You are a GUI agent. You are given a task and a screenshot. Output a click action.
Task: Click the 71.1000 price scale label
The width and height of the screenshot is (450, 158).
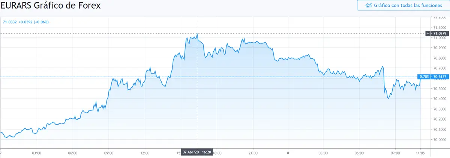tap(440, 27)
